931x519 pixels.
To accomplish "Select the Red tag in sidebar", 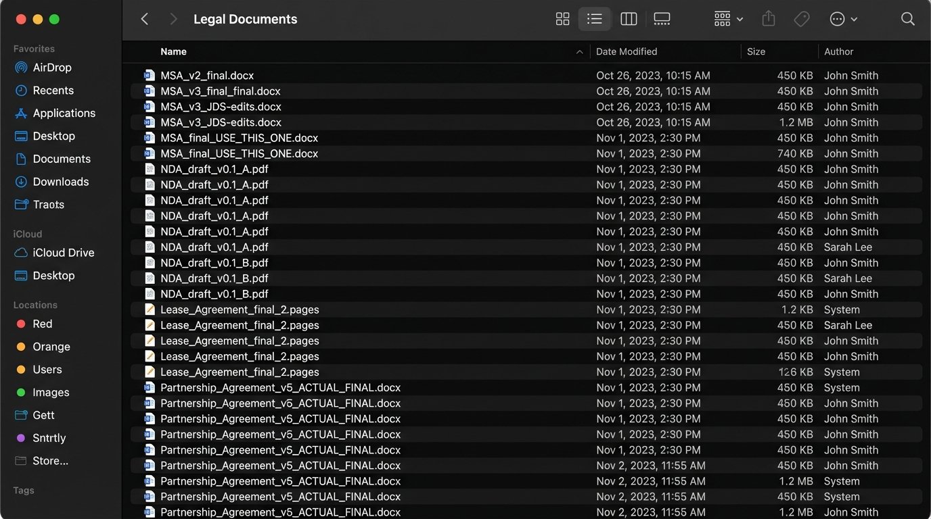I will 42,324.
